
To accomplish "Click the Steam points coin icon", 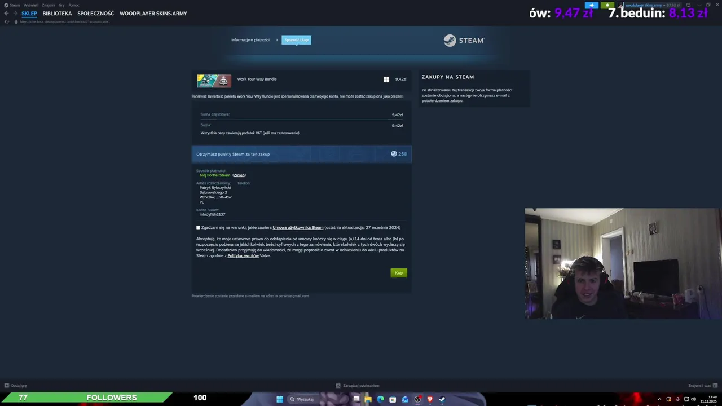I will pyautogui.click(x=394, y=153).
